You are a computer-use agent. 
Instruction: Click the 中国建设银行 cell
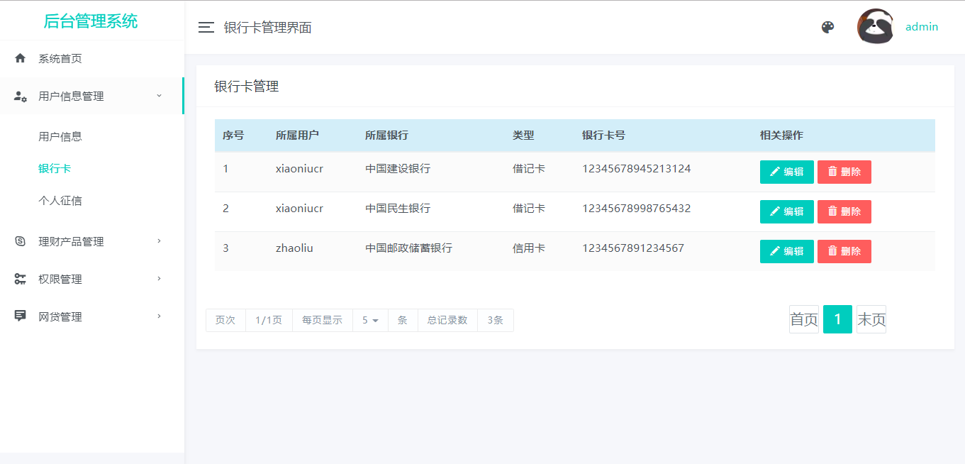[398, 169]
